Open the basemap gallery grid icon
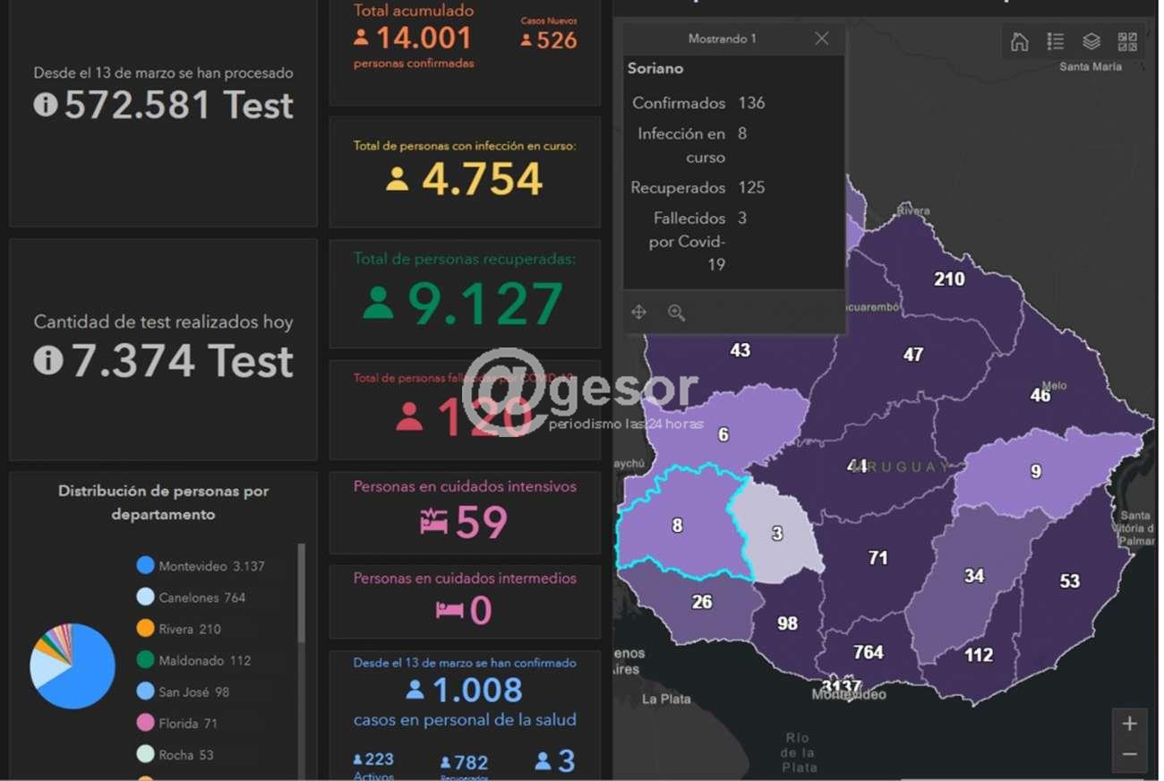 [x=1127, y=42]
